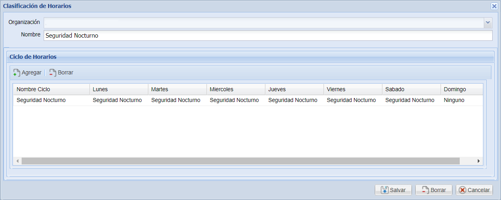Screen dimensions: 501x200
Task: Close the Clasificación de Horarios dialog
Action: pyautogui.click(x=494, y=6)
